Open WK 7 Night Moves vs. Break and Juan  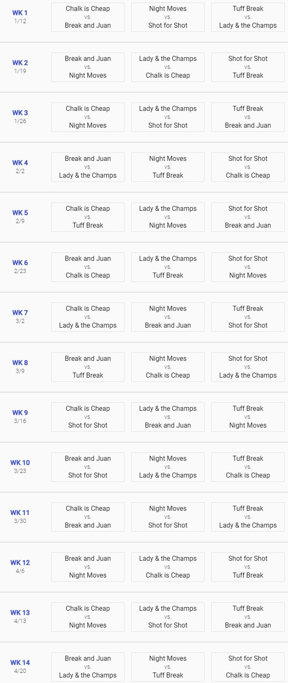tap(168, 317)
